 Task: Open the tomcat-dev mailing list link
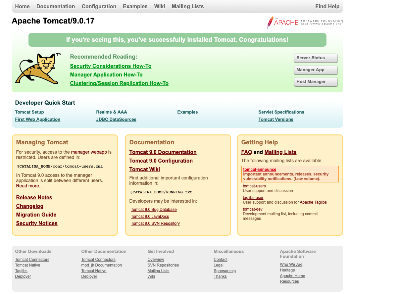tap(252, 210)
